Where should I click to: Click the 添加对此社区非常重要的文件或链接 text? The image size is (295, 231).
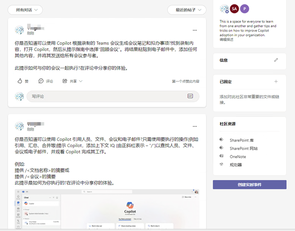[x=250, y=99]
